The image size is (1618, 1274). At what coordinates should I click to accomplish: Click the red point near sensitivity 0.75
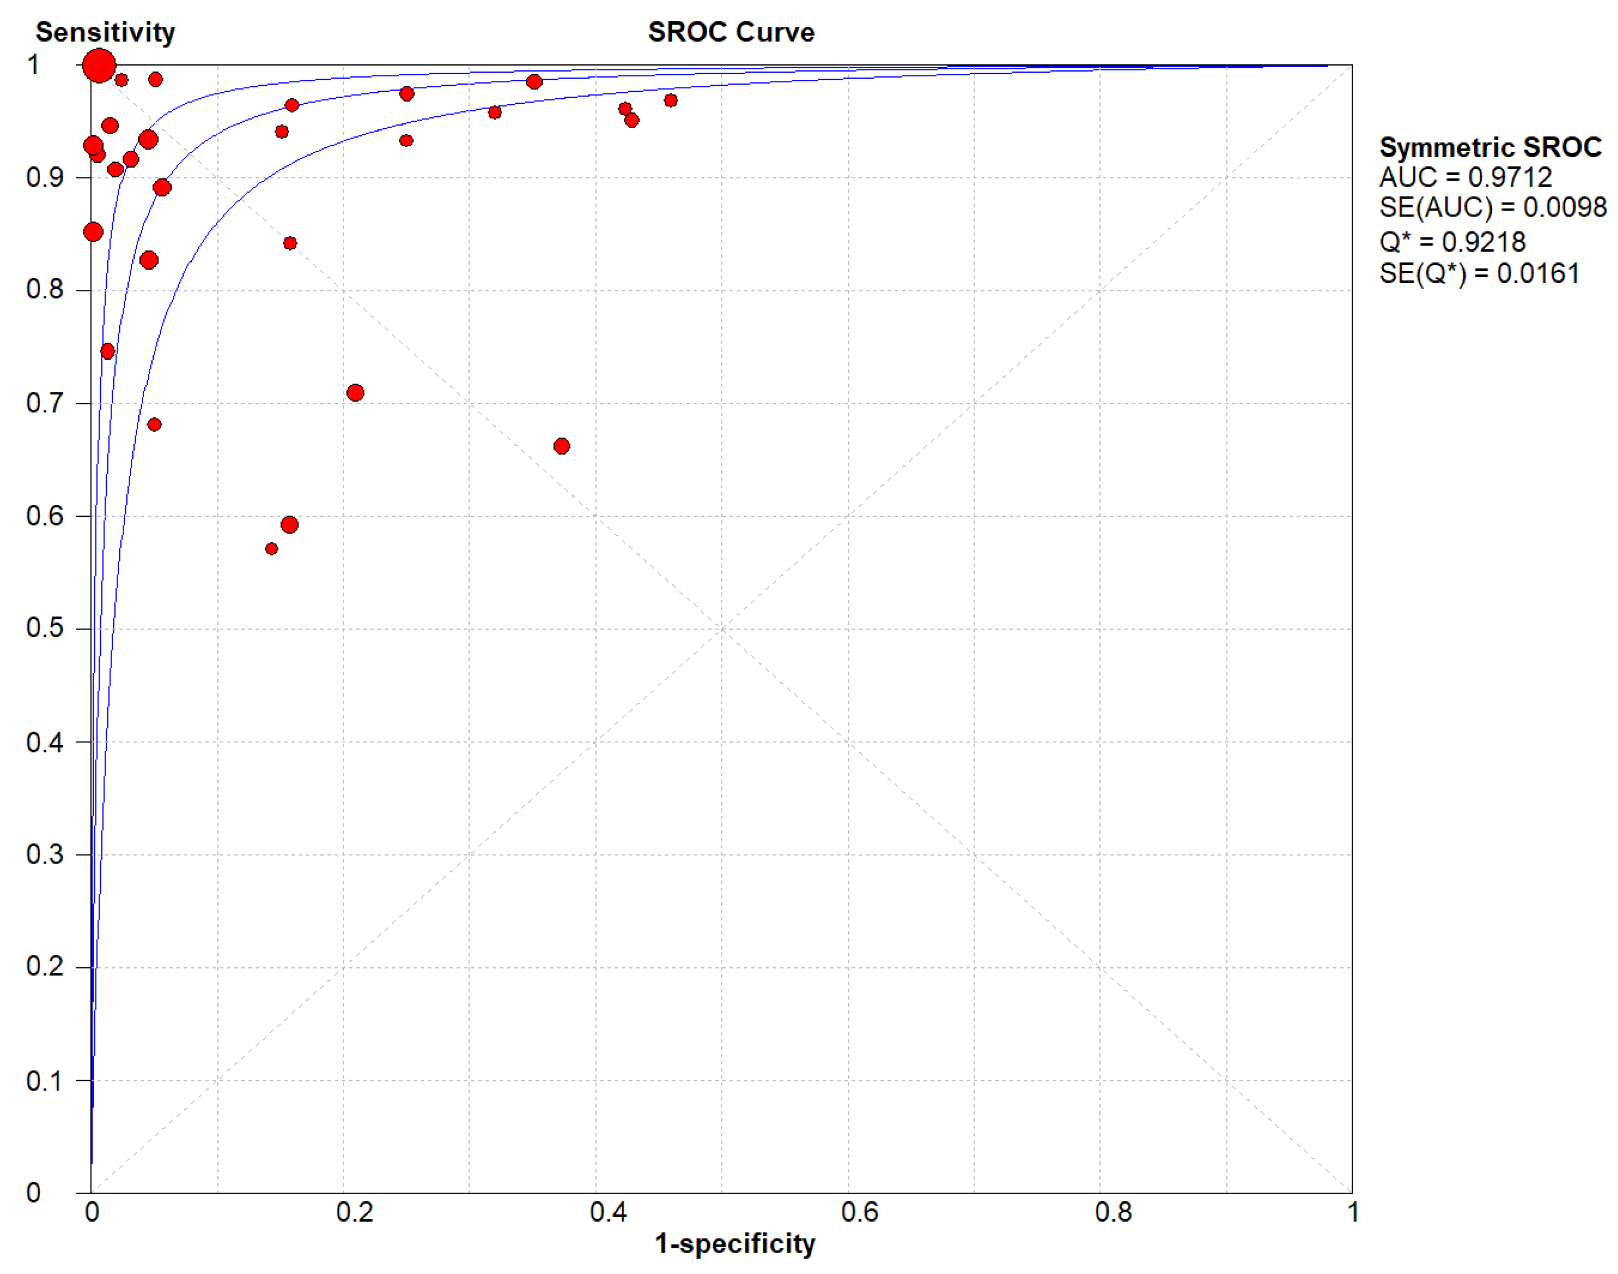click(108, 351)
